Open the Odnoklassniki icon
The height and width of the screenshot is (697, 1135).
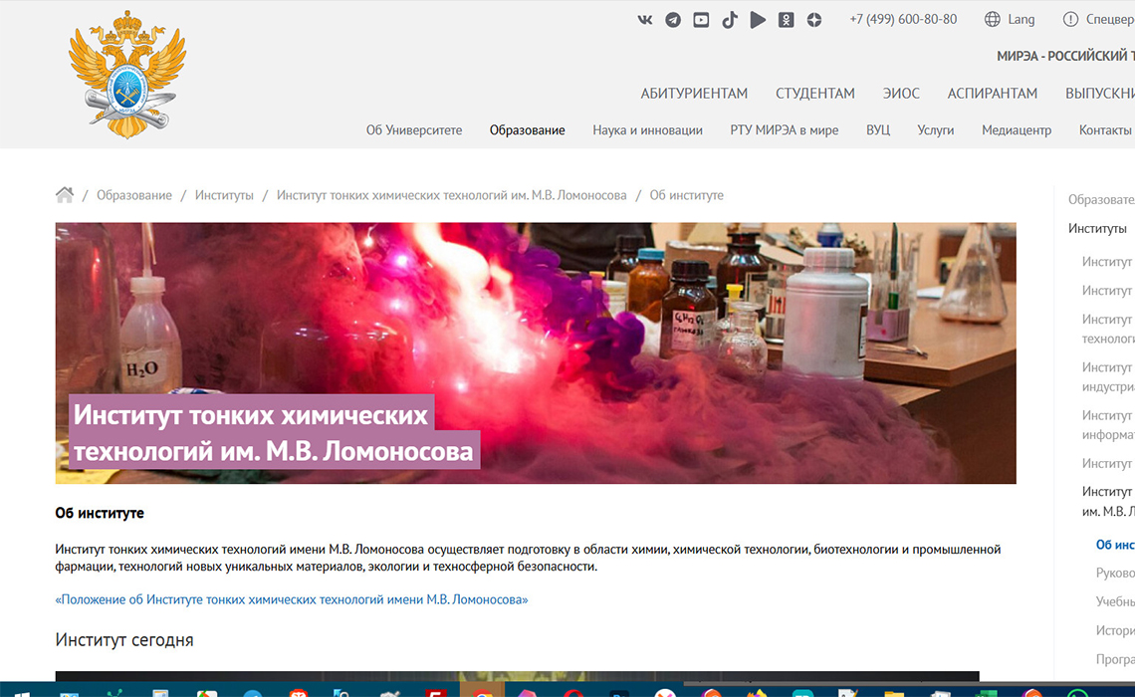[787, 20]
